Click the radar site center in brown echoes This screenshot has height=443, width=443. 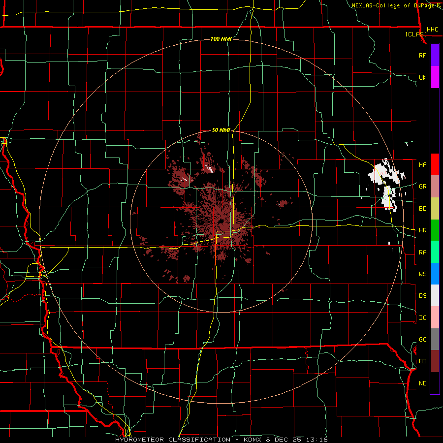(x=221, y=221)
